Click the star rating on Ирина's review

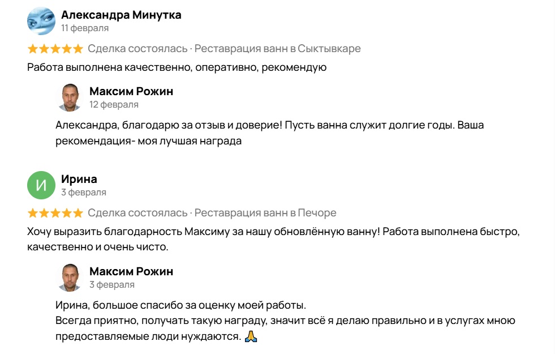[55, 213]
